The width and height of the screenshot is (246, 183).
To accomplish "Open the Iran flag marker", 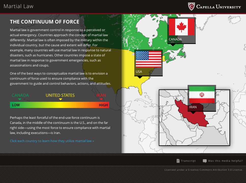I will (202, 95).
